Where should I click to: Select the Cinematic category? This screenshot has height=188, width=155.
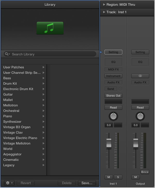click(x=24, y=160)
